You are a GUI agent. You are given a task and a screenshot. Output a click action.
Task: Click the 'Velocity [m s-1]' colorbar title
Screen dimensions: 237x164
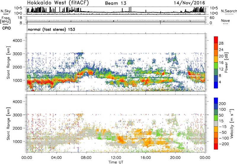tap(232, 123)
